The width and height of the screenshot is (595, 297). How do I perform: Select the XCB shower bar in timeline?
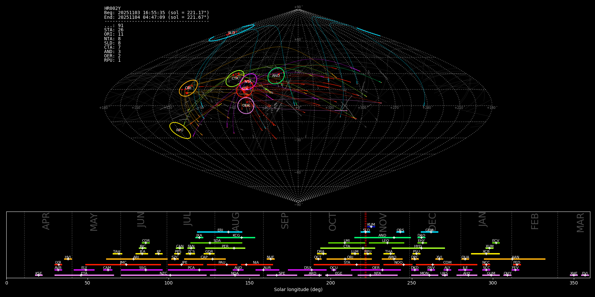click(485, 254)
